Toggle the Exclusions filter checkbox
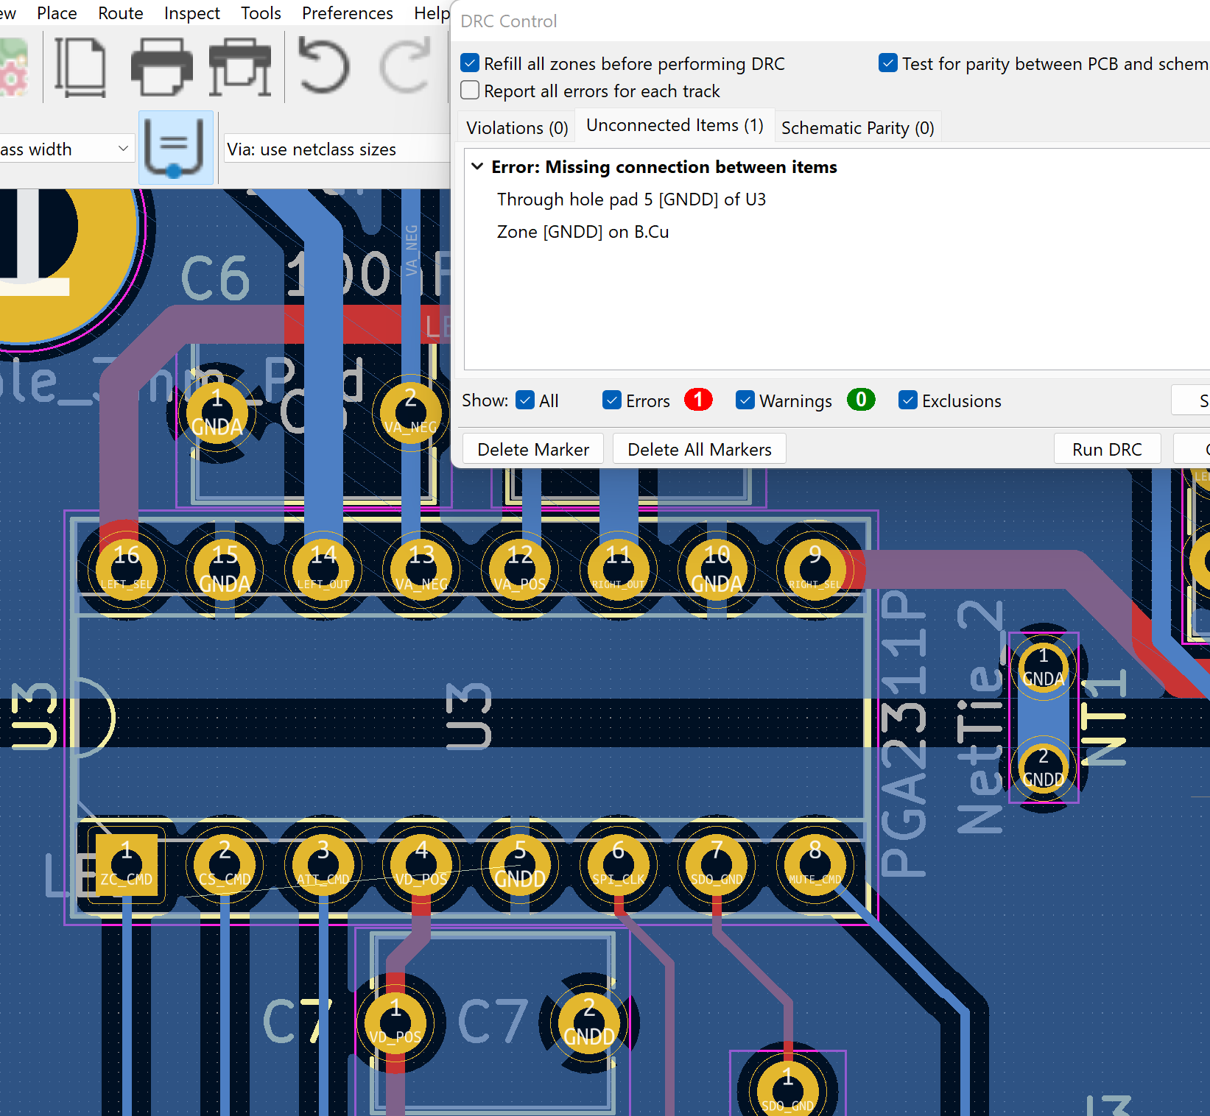Viewport: 1210px width, 1116px height. [908, 400]
